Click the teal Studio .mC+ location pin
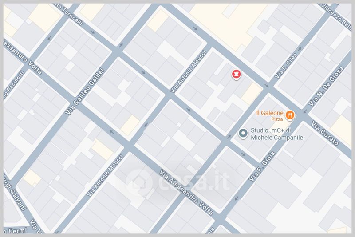The height and width of the screenshot is (237, 355). pos(243,134)
